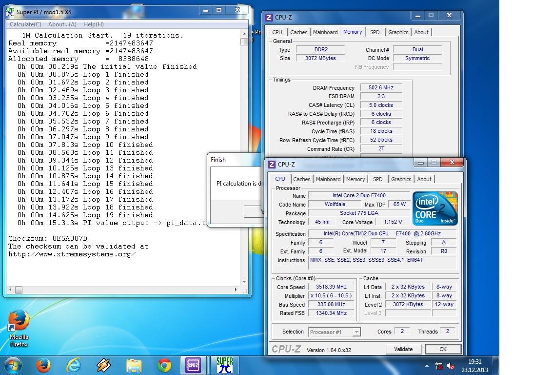This screenshot has height=375, width=533.
Task: Click the Loop 19 finished line
Action: [85, 215]
